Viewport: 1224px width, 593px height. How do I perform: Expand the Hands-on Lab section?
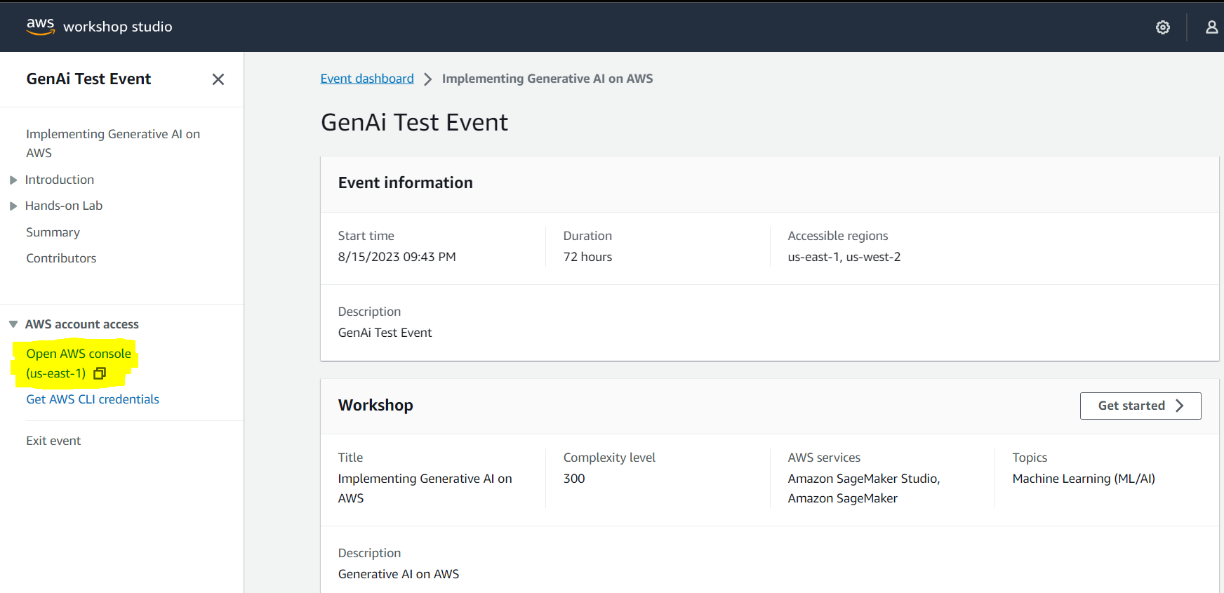point(13,206)
